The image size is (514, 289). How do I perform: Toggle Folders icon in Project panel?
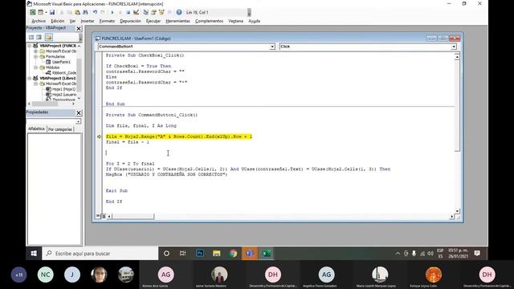(x=48, y=37)
